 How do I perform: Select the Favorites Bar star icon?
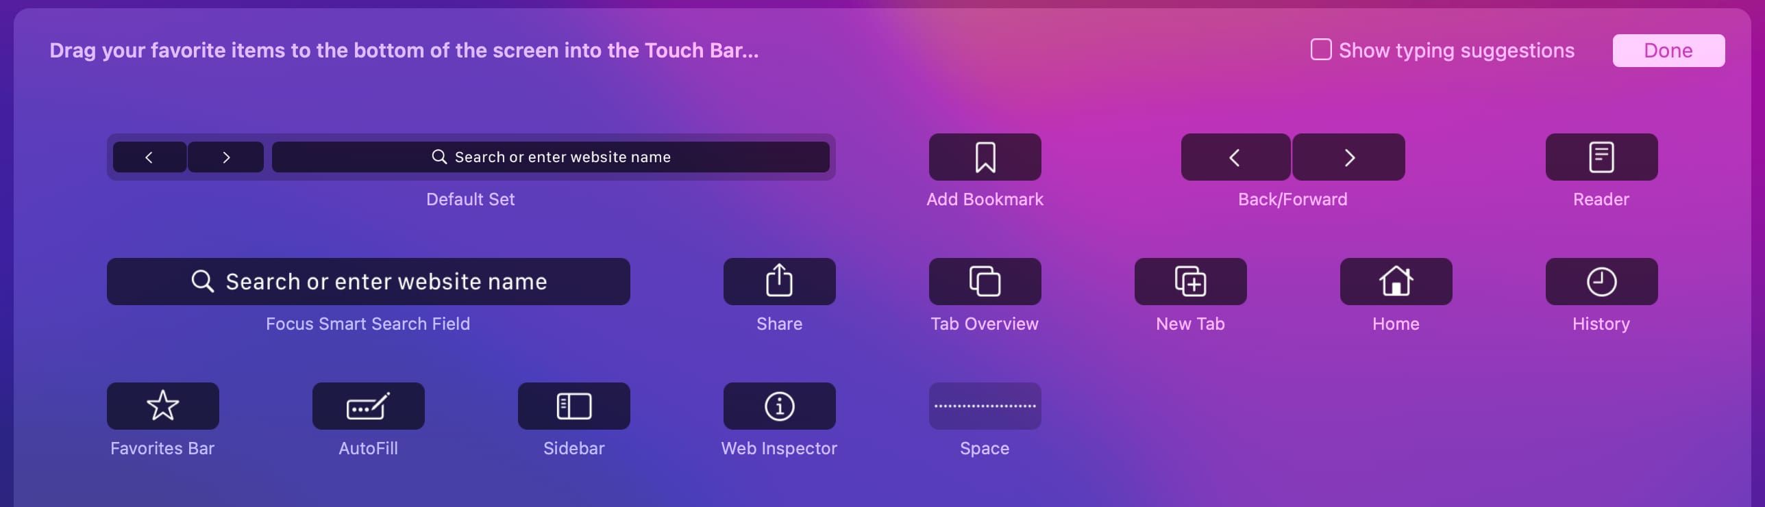click(162, 406)
